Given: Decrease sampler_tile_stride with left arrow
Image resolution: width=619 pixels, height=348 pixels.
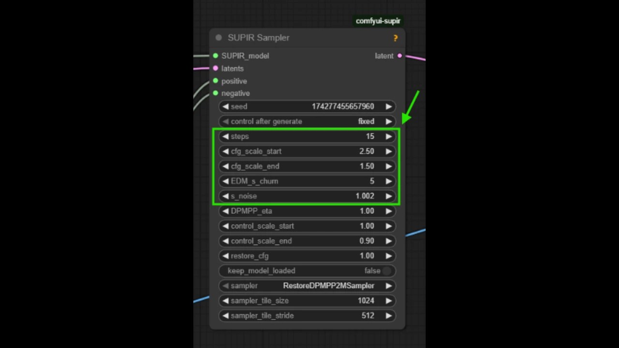Looking at the screenshot, I should (225, 316).
